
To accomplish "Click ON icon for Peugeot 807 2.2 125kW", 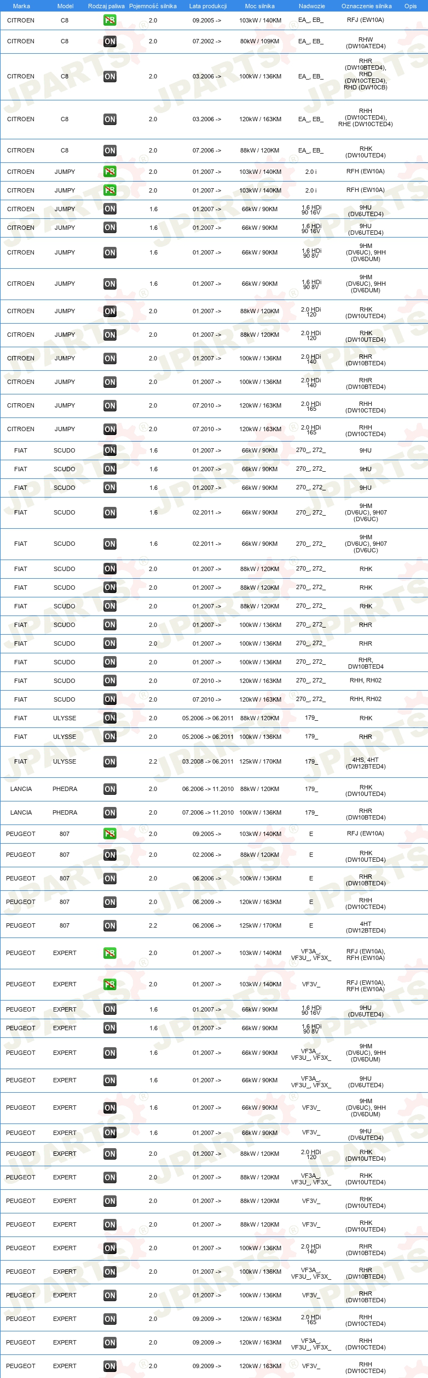I will tap(110, 925).
